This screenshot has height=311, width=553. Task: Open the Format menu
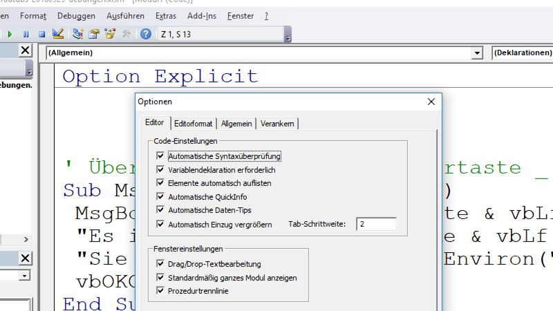point(33,16)
